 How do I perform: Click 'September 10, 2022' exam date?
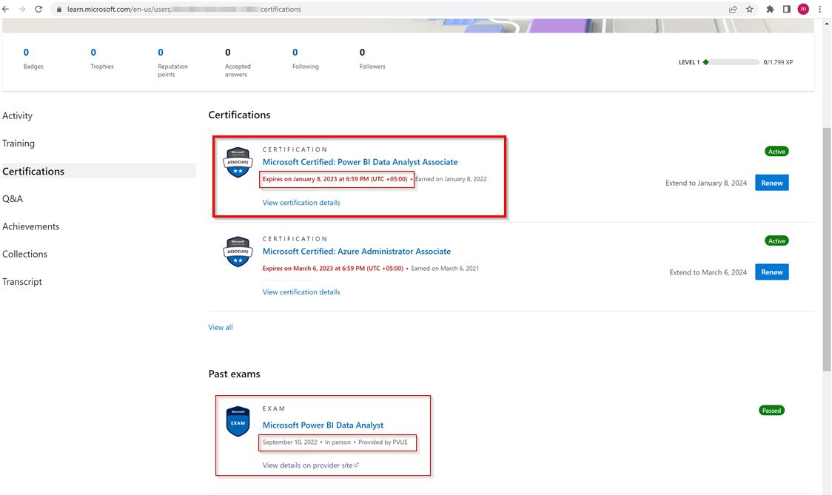(289, 442)
